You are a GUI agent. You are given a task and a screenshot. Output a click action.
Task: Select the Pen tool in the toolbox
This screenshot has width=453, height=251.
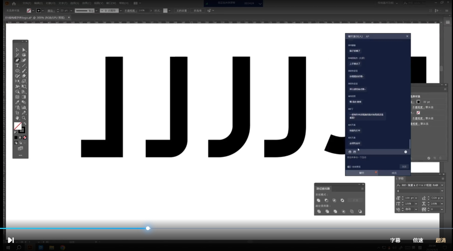[17, 60]
